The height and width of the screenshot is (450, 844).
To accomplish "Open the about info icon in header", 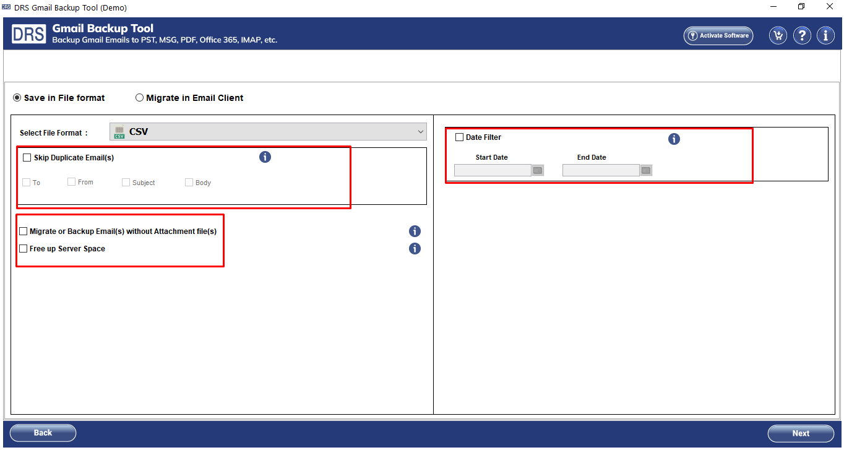I will click(x=826, y=35).
